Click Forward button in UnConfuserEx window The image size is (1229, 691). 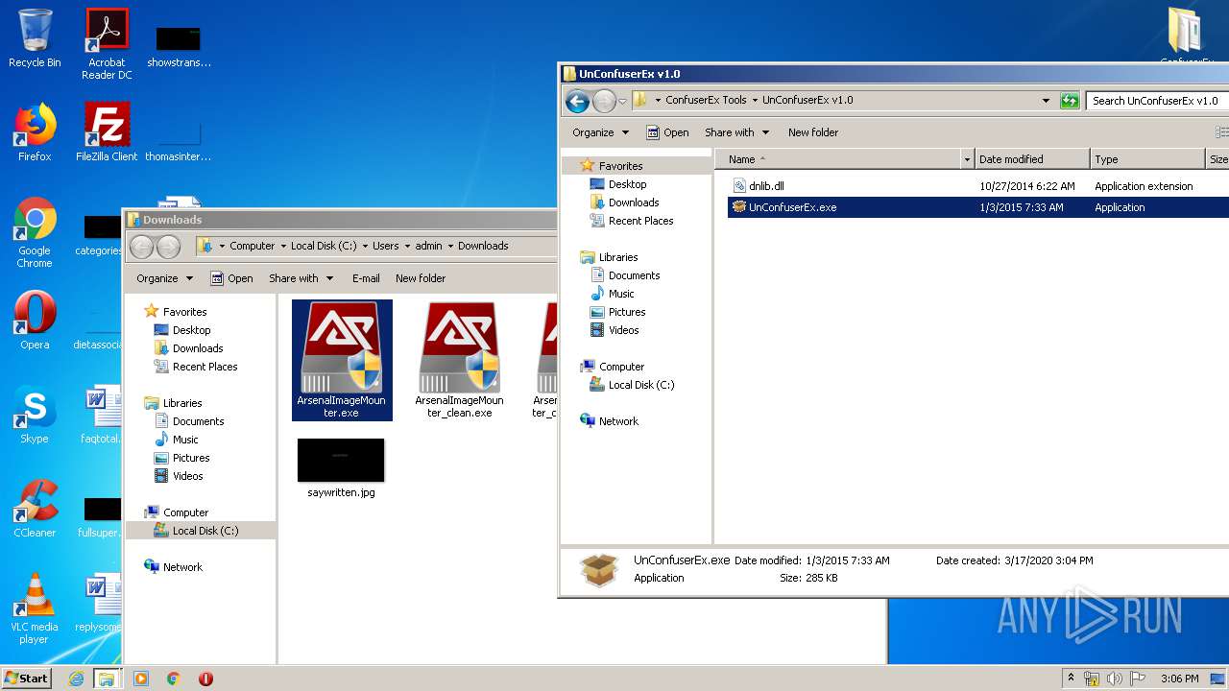point(604,100)
